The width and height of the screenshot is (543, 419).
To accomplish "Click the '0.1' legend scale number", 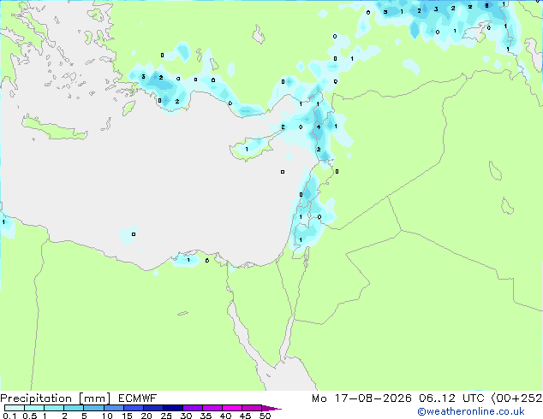I will [9, 416].
